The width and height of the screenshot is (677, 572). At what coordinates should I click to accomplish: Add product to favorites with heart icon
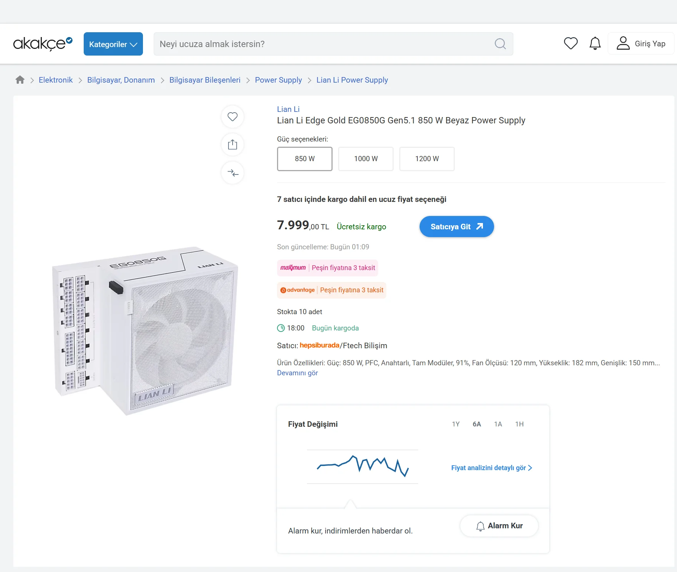click(x=233, y=117)
